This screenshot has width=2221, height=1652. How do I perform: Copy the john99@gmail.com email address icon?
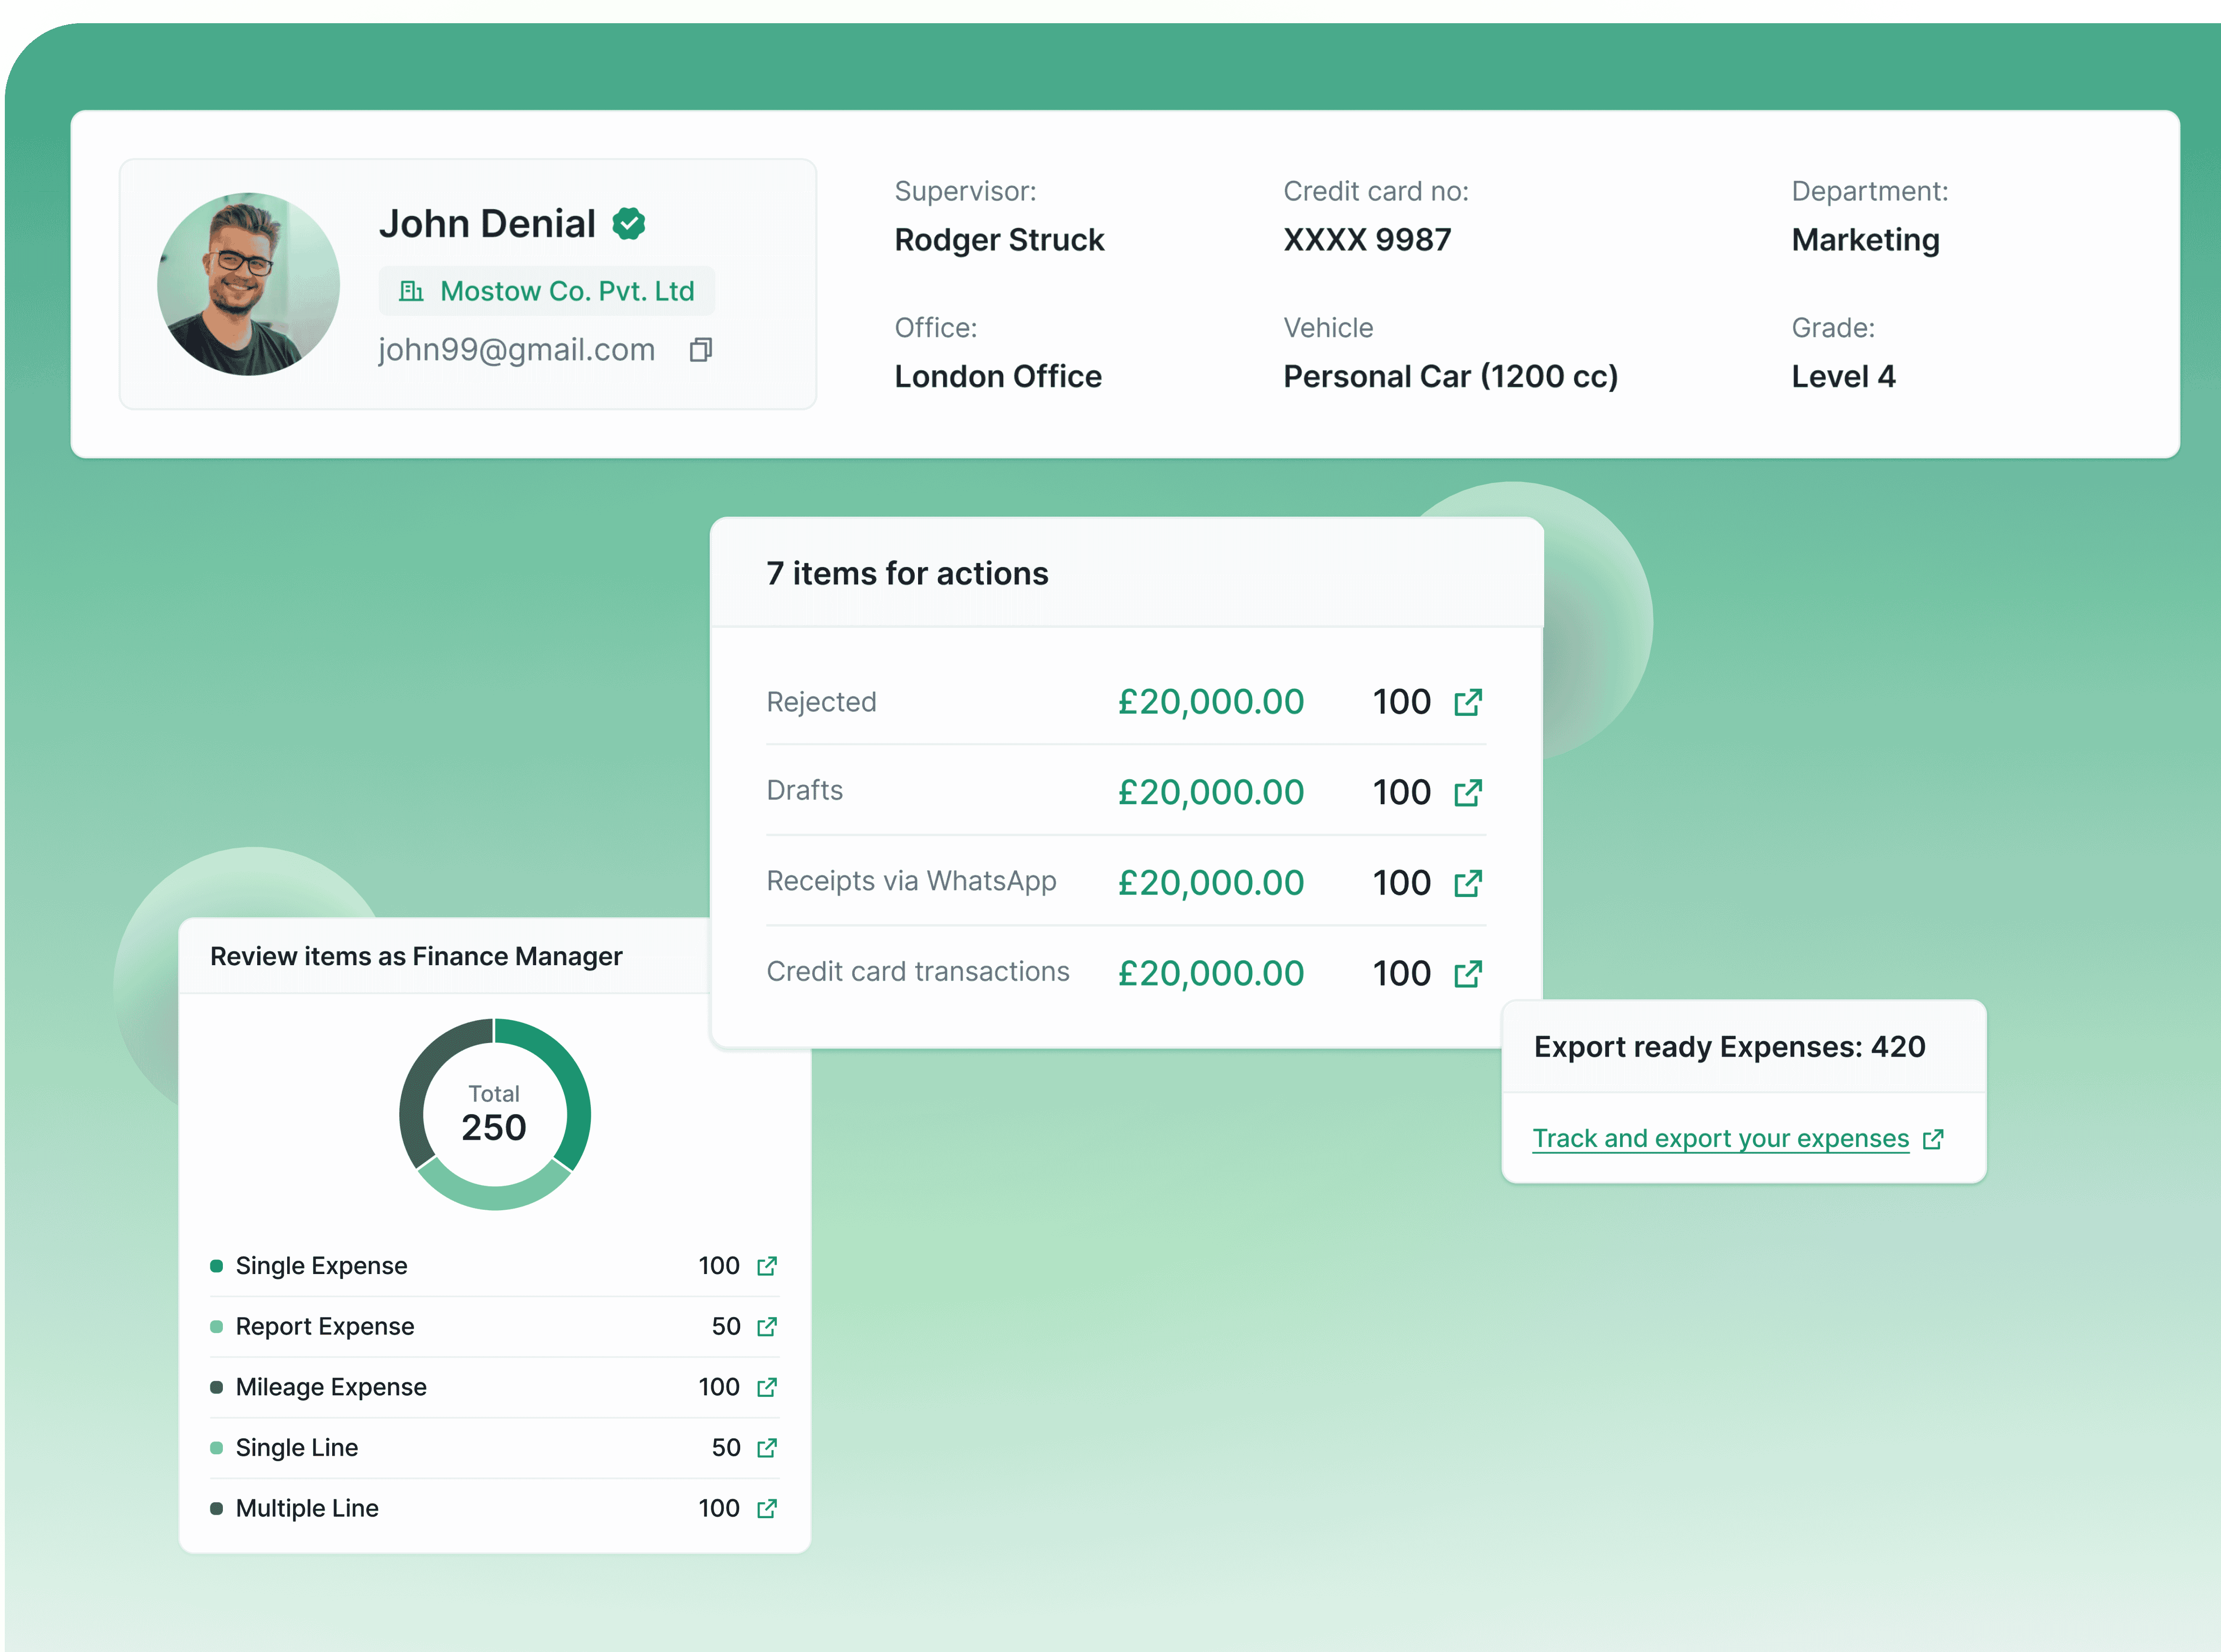tap(701, 350)
